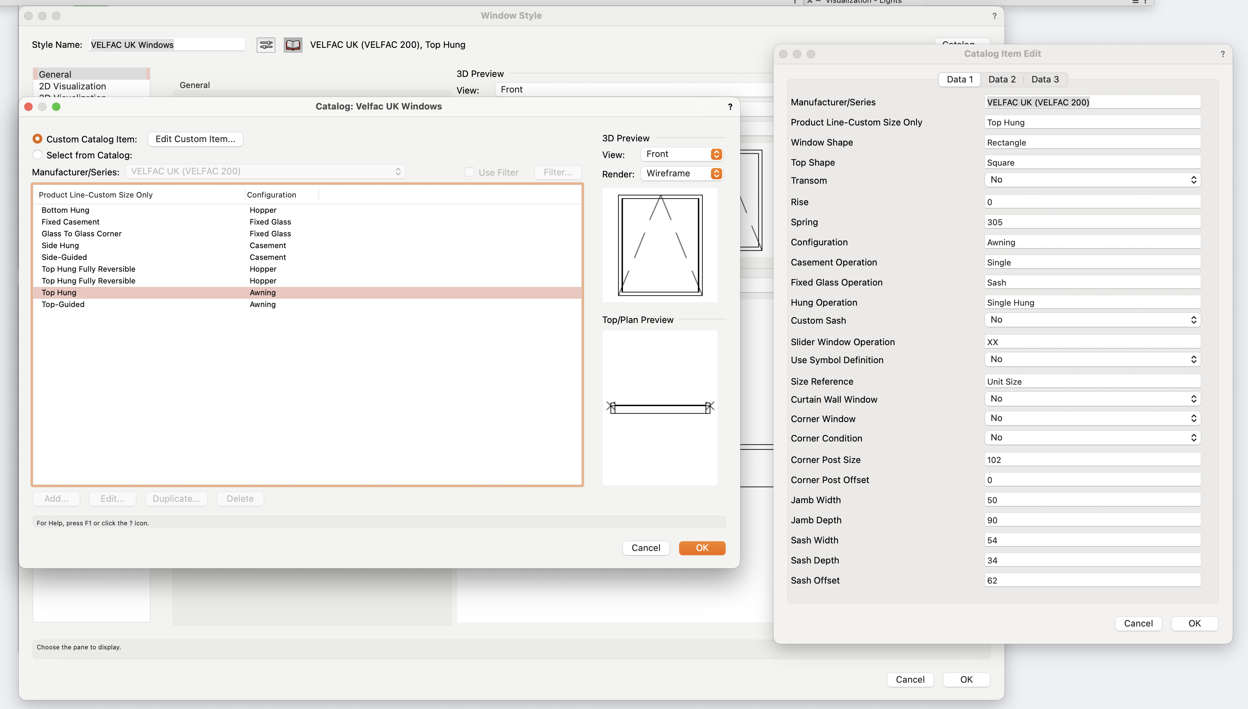The height and width of the screenshot is (709, 1248).
Task: Open the View dropdown showing Front
Action: (681, 154)
